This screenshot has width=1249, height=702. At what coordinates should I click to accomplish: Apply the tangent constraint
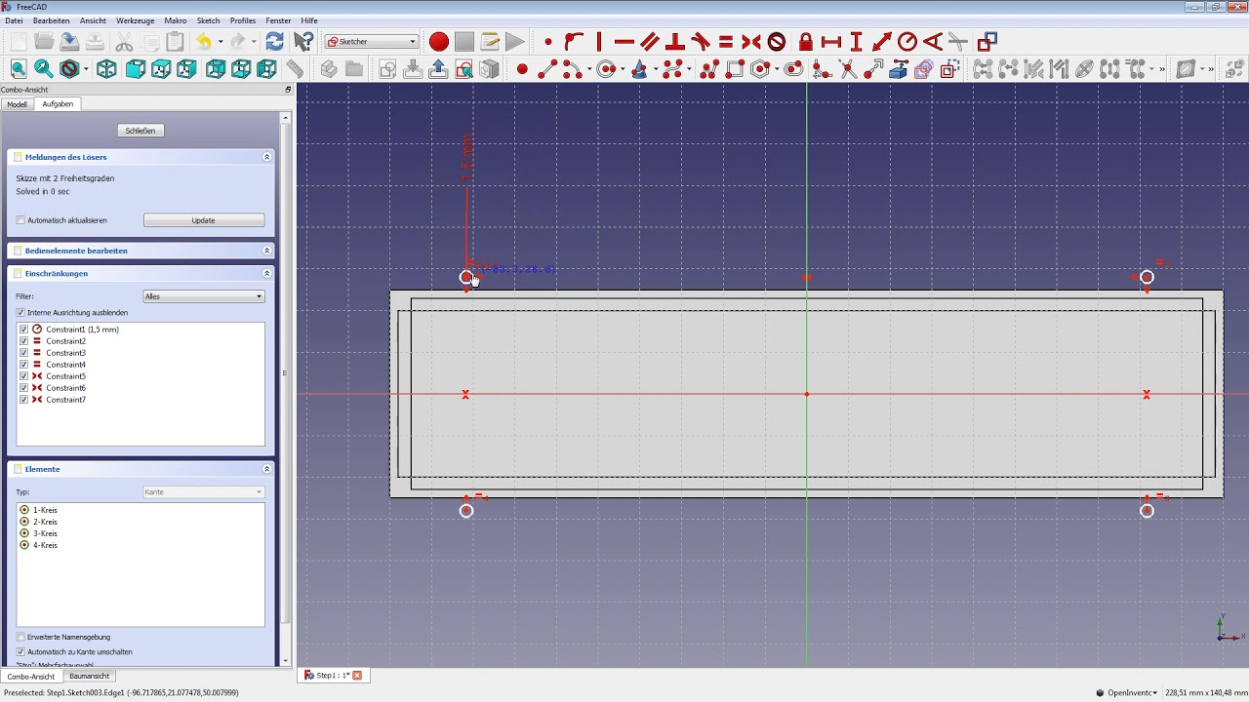[701, 42]
